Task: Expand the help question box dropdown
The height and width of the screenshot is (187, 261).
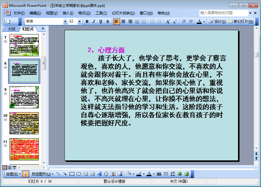Action: point(250,13)
